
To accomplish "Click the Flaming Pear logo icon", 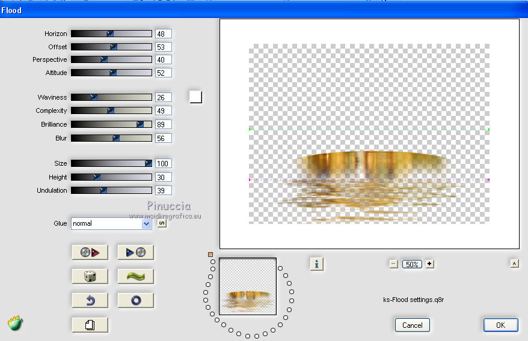I will tap(15, 323).
